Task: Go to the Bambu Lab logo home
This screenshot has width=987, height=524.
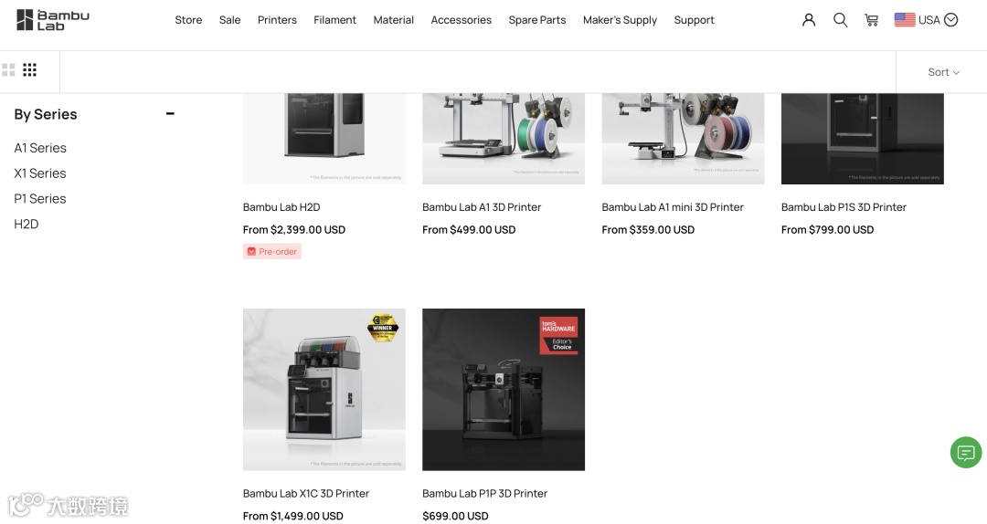Action: pyautogui.click(x=53, y=20)
